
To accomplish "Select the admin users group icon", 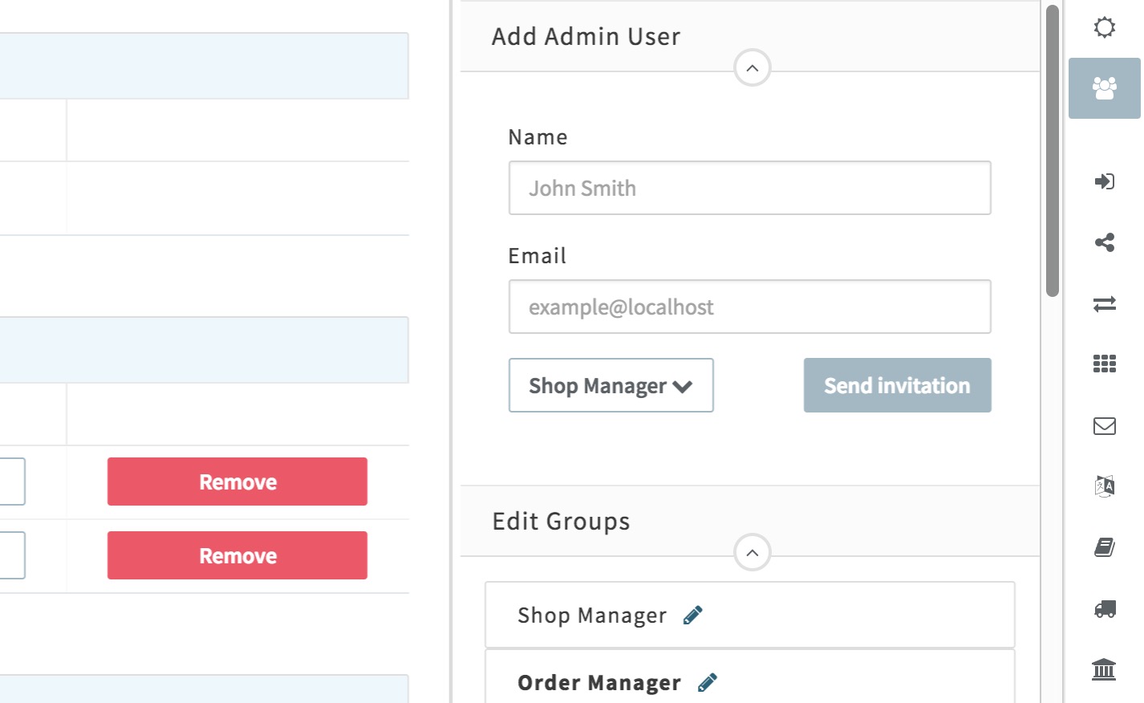I will pos(1105,88).
